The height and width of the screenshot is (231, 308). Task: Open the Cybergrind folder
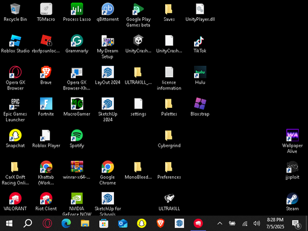pos(169,135)
